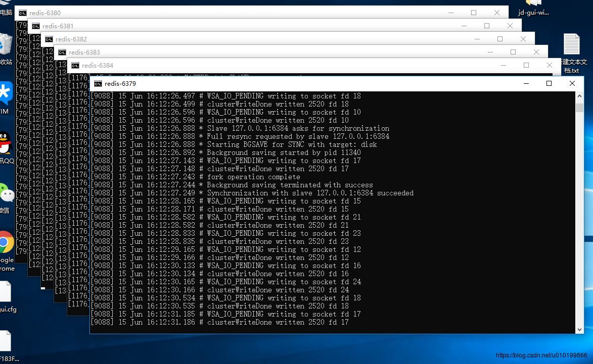Minimize the redis-6379 console window

526,83
